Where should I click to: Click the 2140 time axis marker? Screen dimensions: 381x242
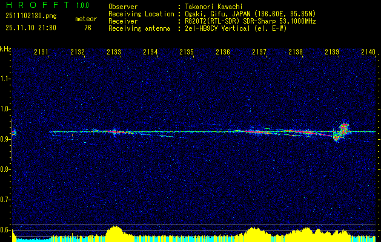tap(368, 52)
